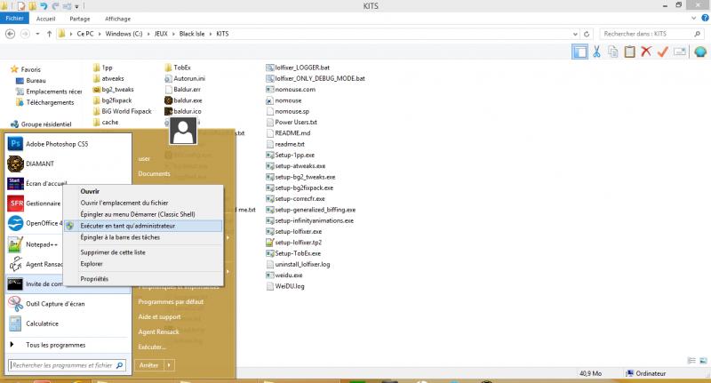711x383 pixels.
Task: Go up one folder level
Action: [49, 34]
